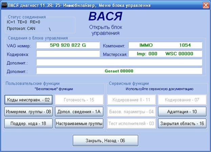Close the window with red X
Viewport: 211px width, 152px height.
[206, 5]
